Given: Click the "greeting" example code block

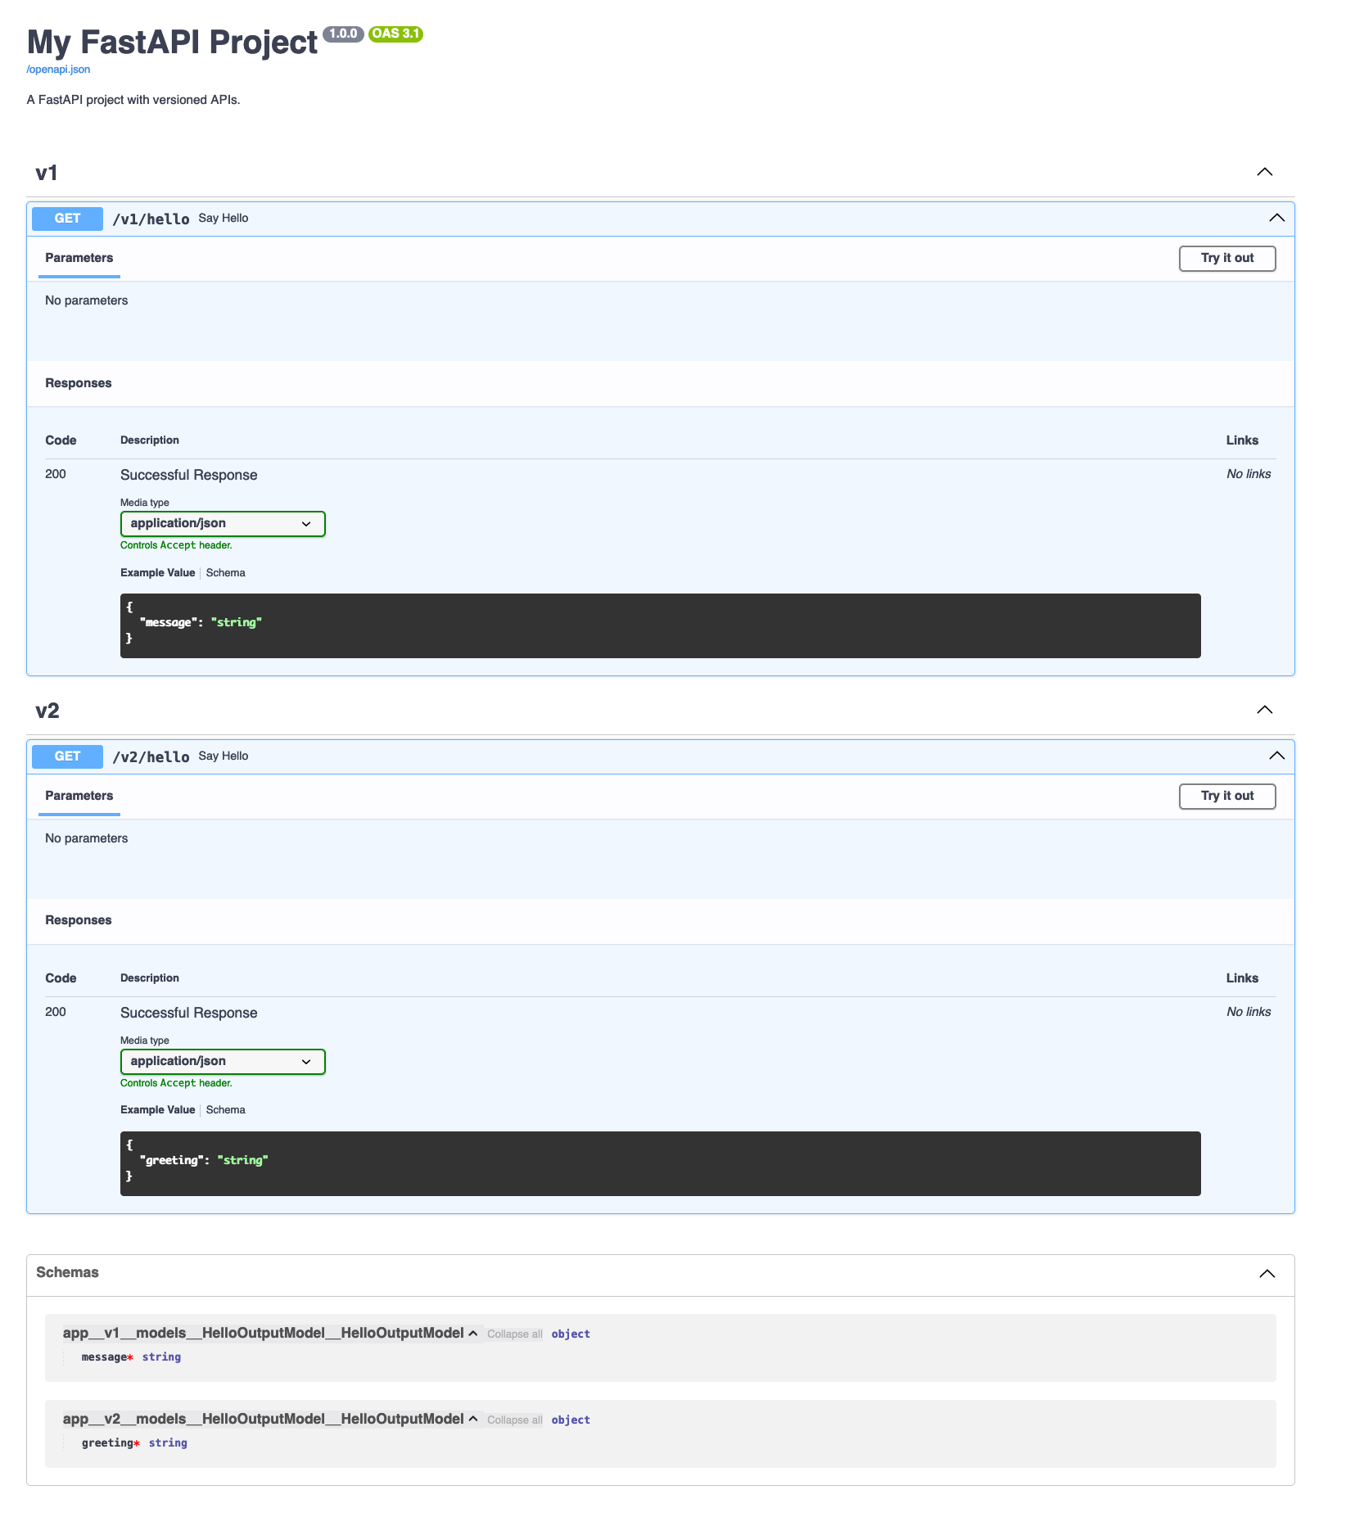Looking at the screenshot, I should 660,1163.
